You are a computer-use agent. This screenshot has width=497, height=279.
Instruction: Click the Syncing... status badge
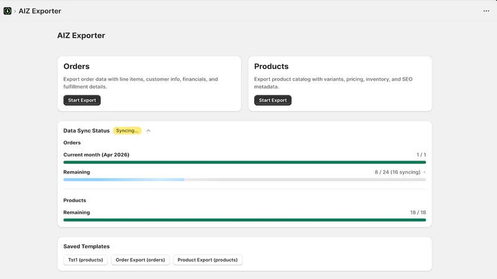[x=127, y=131]
